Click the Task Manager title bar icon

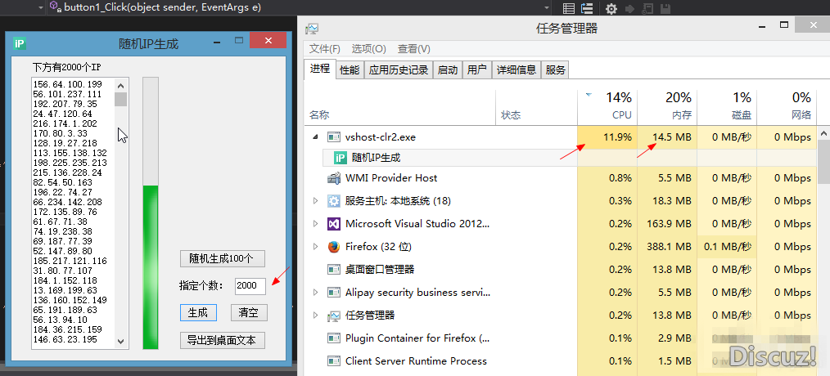[312, 29]
